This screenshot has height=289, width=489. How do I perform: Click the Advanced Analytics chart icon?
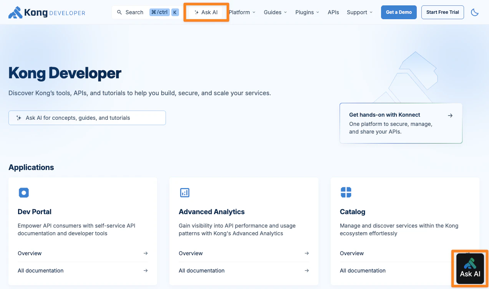pyautogui.click(x=185, y=193)
